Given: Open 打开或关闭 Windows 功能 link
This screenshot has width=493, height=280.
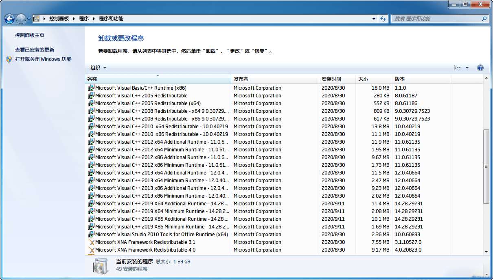Looking at the screenshot, I should click(43, 59).
